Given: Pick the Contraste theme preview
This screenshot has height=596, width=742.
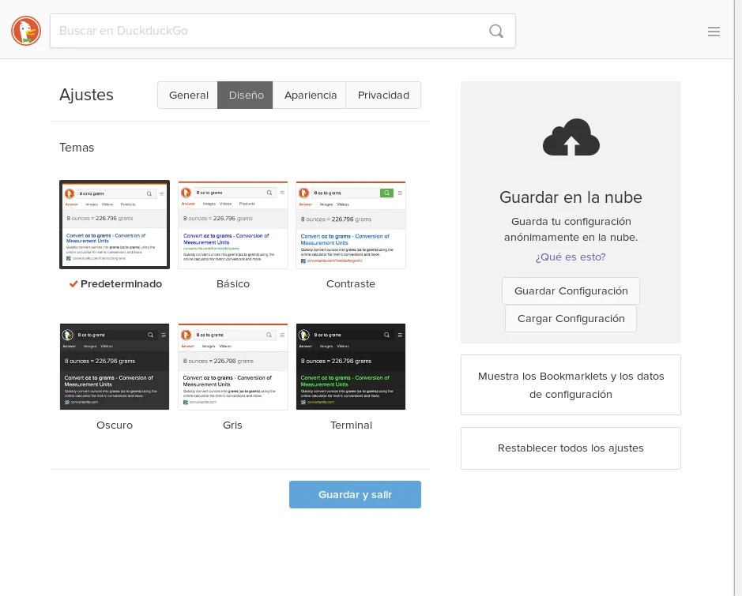Looking at the screenshot, I should pyautogui.click(x=351, y=225).
